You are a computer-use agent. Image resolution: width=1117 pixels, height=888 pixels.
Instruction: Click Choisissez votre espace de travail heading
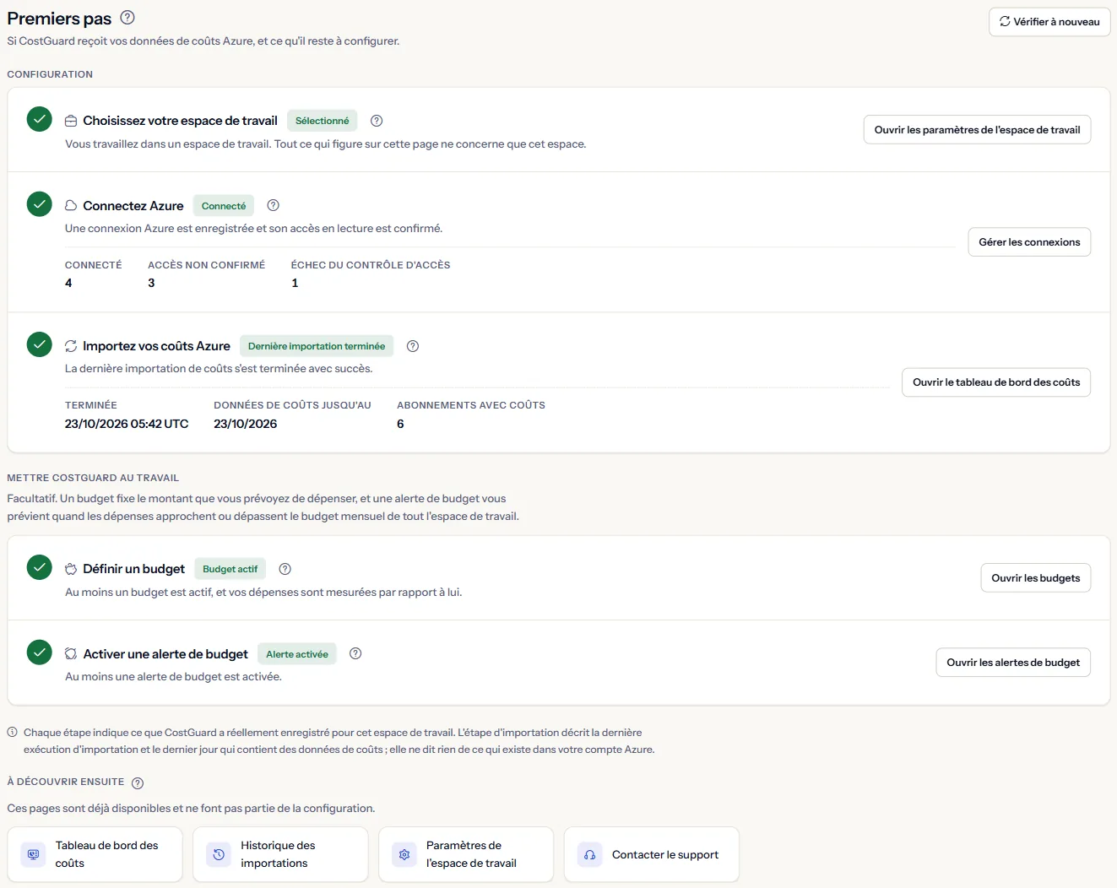(x=180, y=121)
